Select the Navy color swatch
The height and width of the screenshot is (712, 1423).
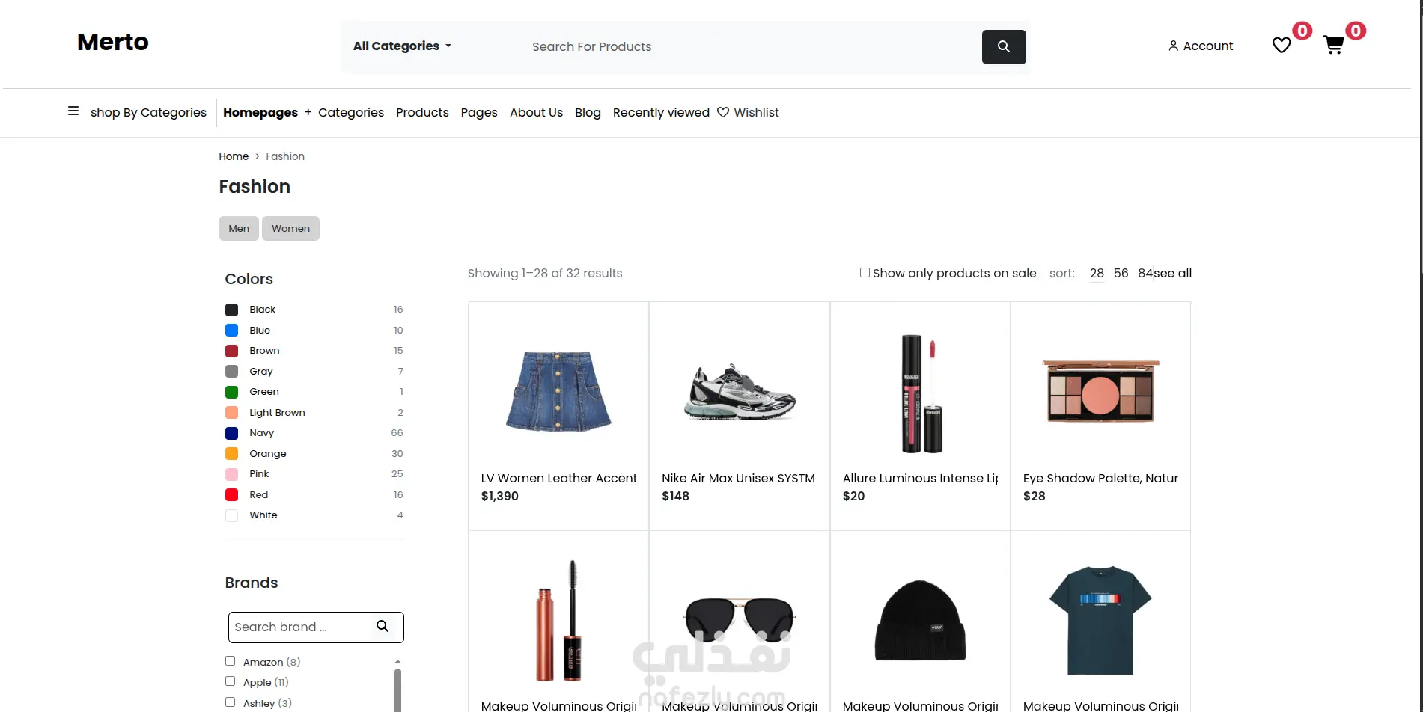[x=232, y=433]
